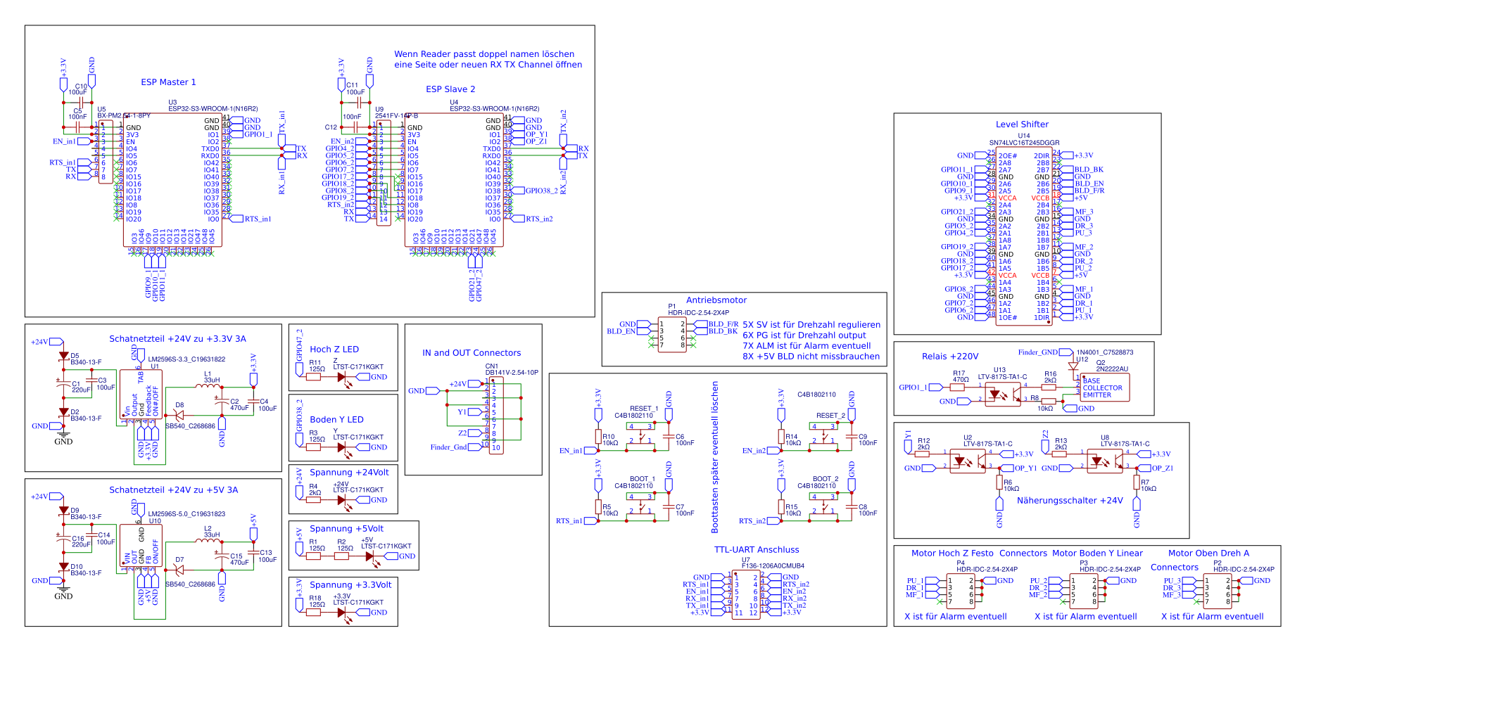
Task: Select the 'Level Shifter' heading
Action: point(1022,124)
